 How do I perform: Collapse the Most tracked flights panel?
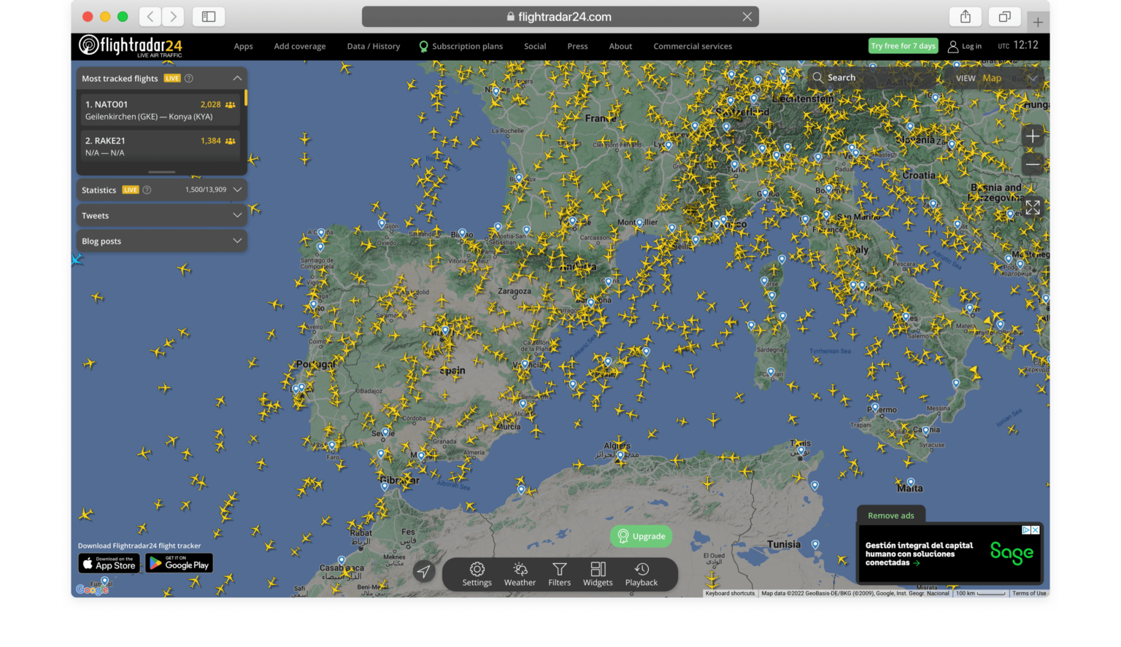pyautogui.click(x=237, y=78)
